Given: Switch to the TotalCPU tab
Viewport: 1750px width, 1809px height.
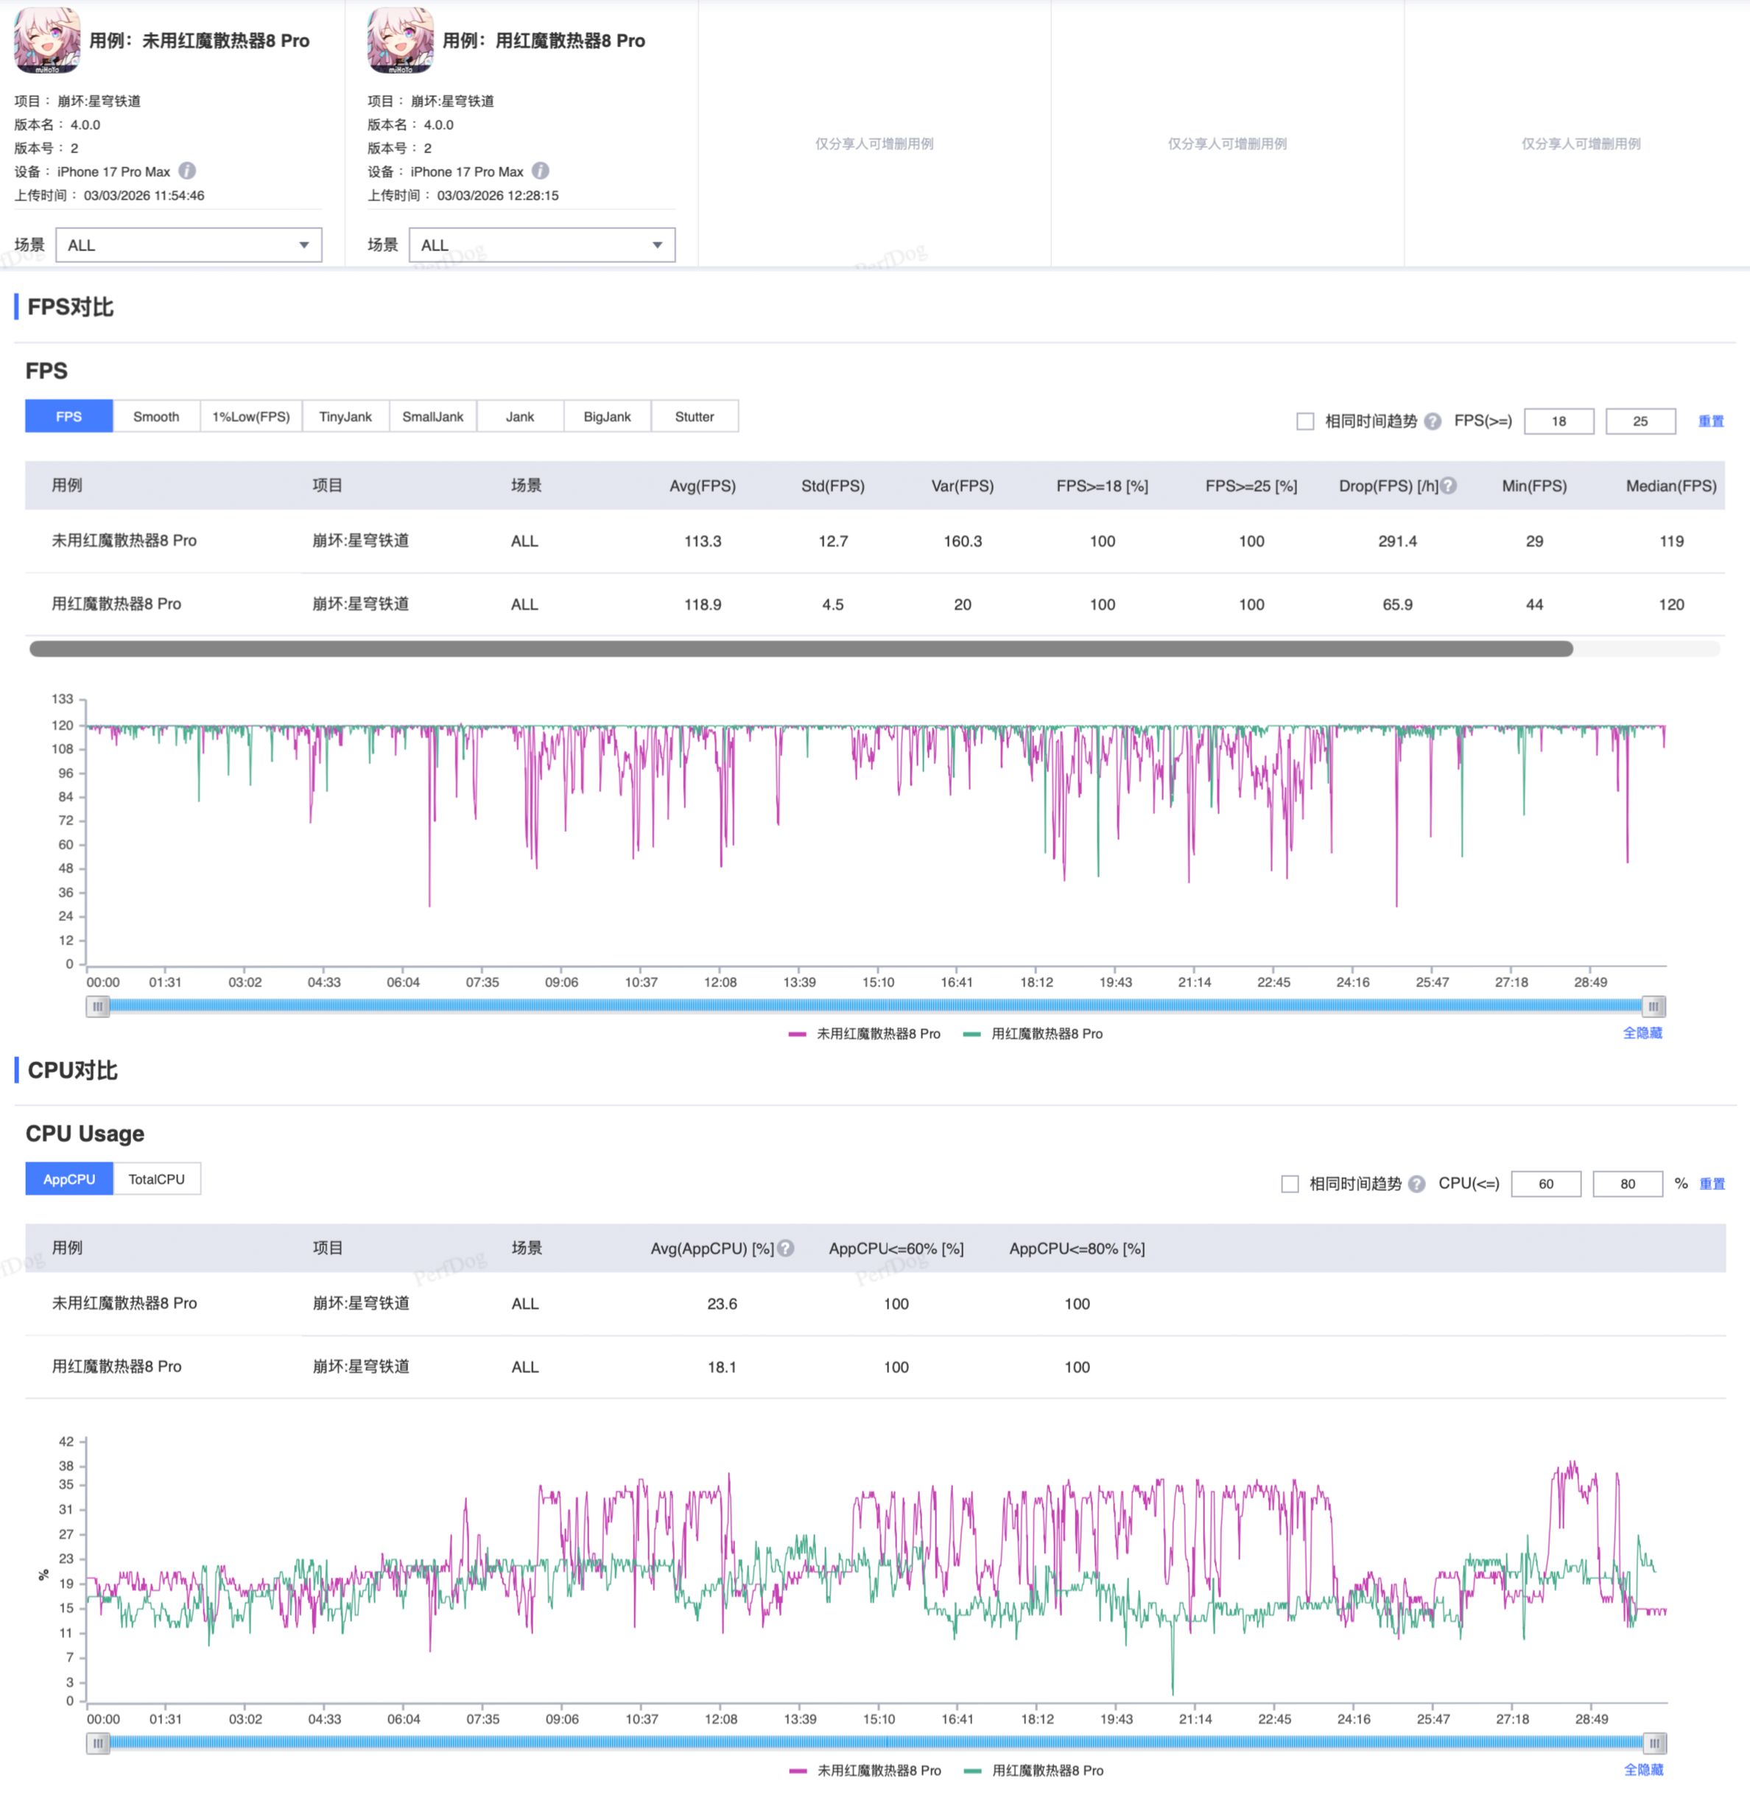Looking at the screenshot, I should [156, 1179].
